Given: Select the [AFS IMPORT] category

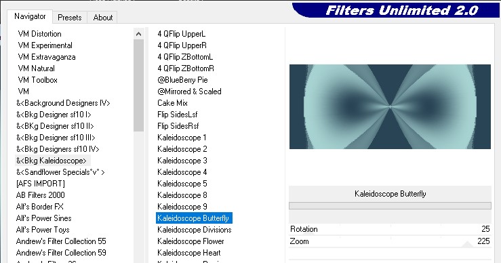Looking at the screenshot, I should tap(40, 184).
